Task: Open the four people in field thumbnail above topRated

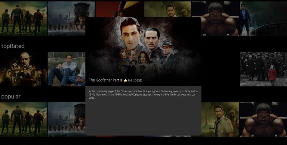Action: (x=24, y=19)
